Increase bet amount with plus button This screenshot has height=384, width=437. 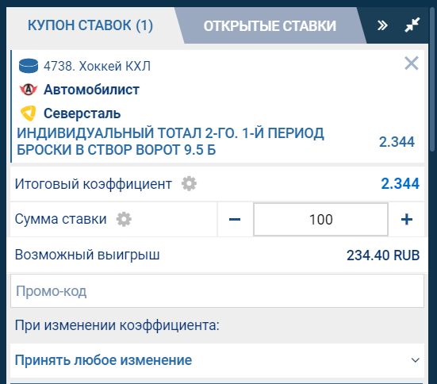407,220
